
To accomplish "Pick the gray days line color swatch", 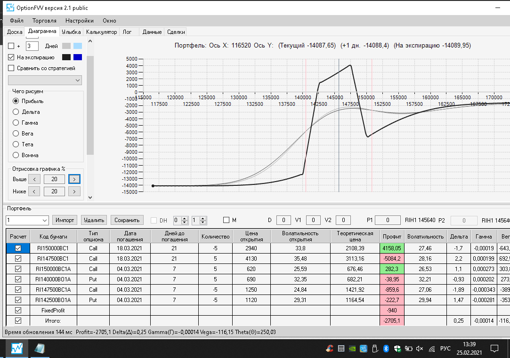I will (x=66, y=46).
